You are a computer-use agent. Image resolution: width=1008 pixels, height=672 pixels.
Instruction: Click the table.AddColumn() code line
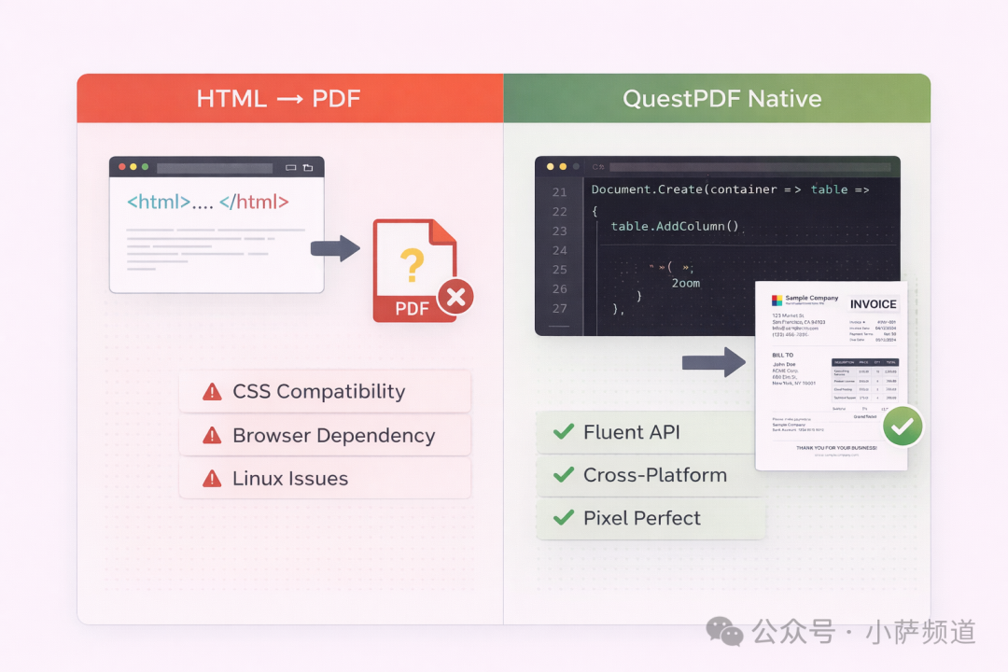point(675,227)
